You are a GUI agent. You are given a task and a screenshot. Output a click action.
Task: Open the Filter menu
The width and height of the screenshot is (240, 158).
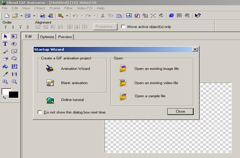pos(68,8)
